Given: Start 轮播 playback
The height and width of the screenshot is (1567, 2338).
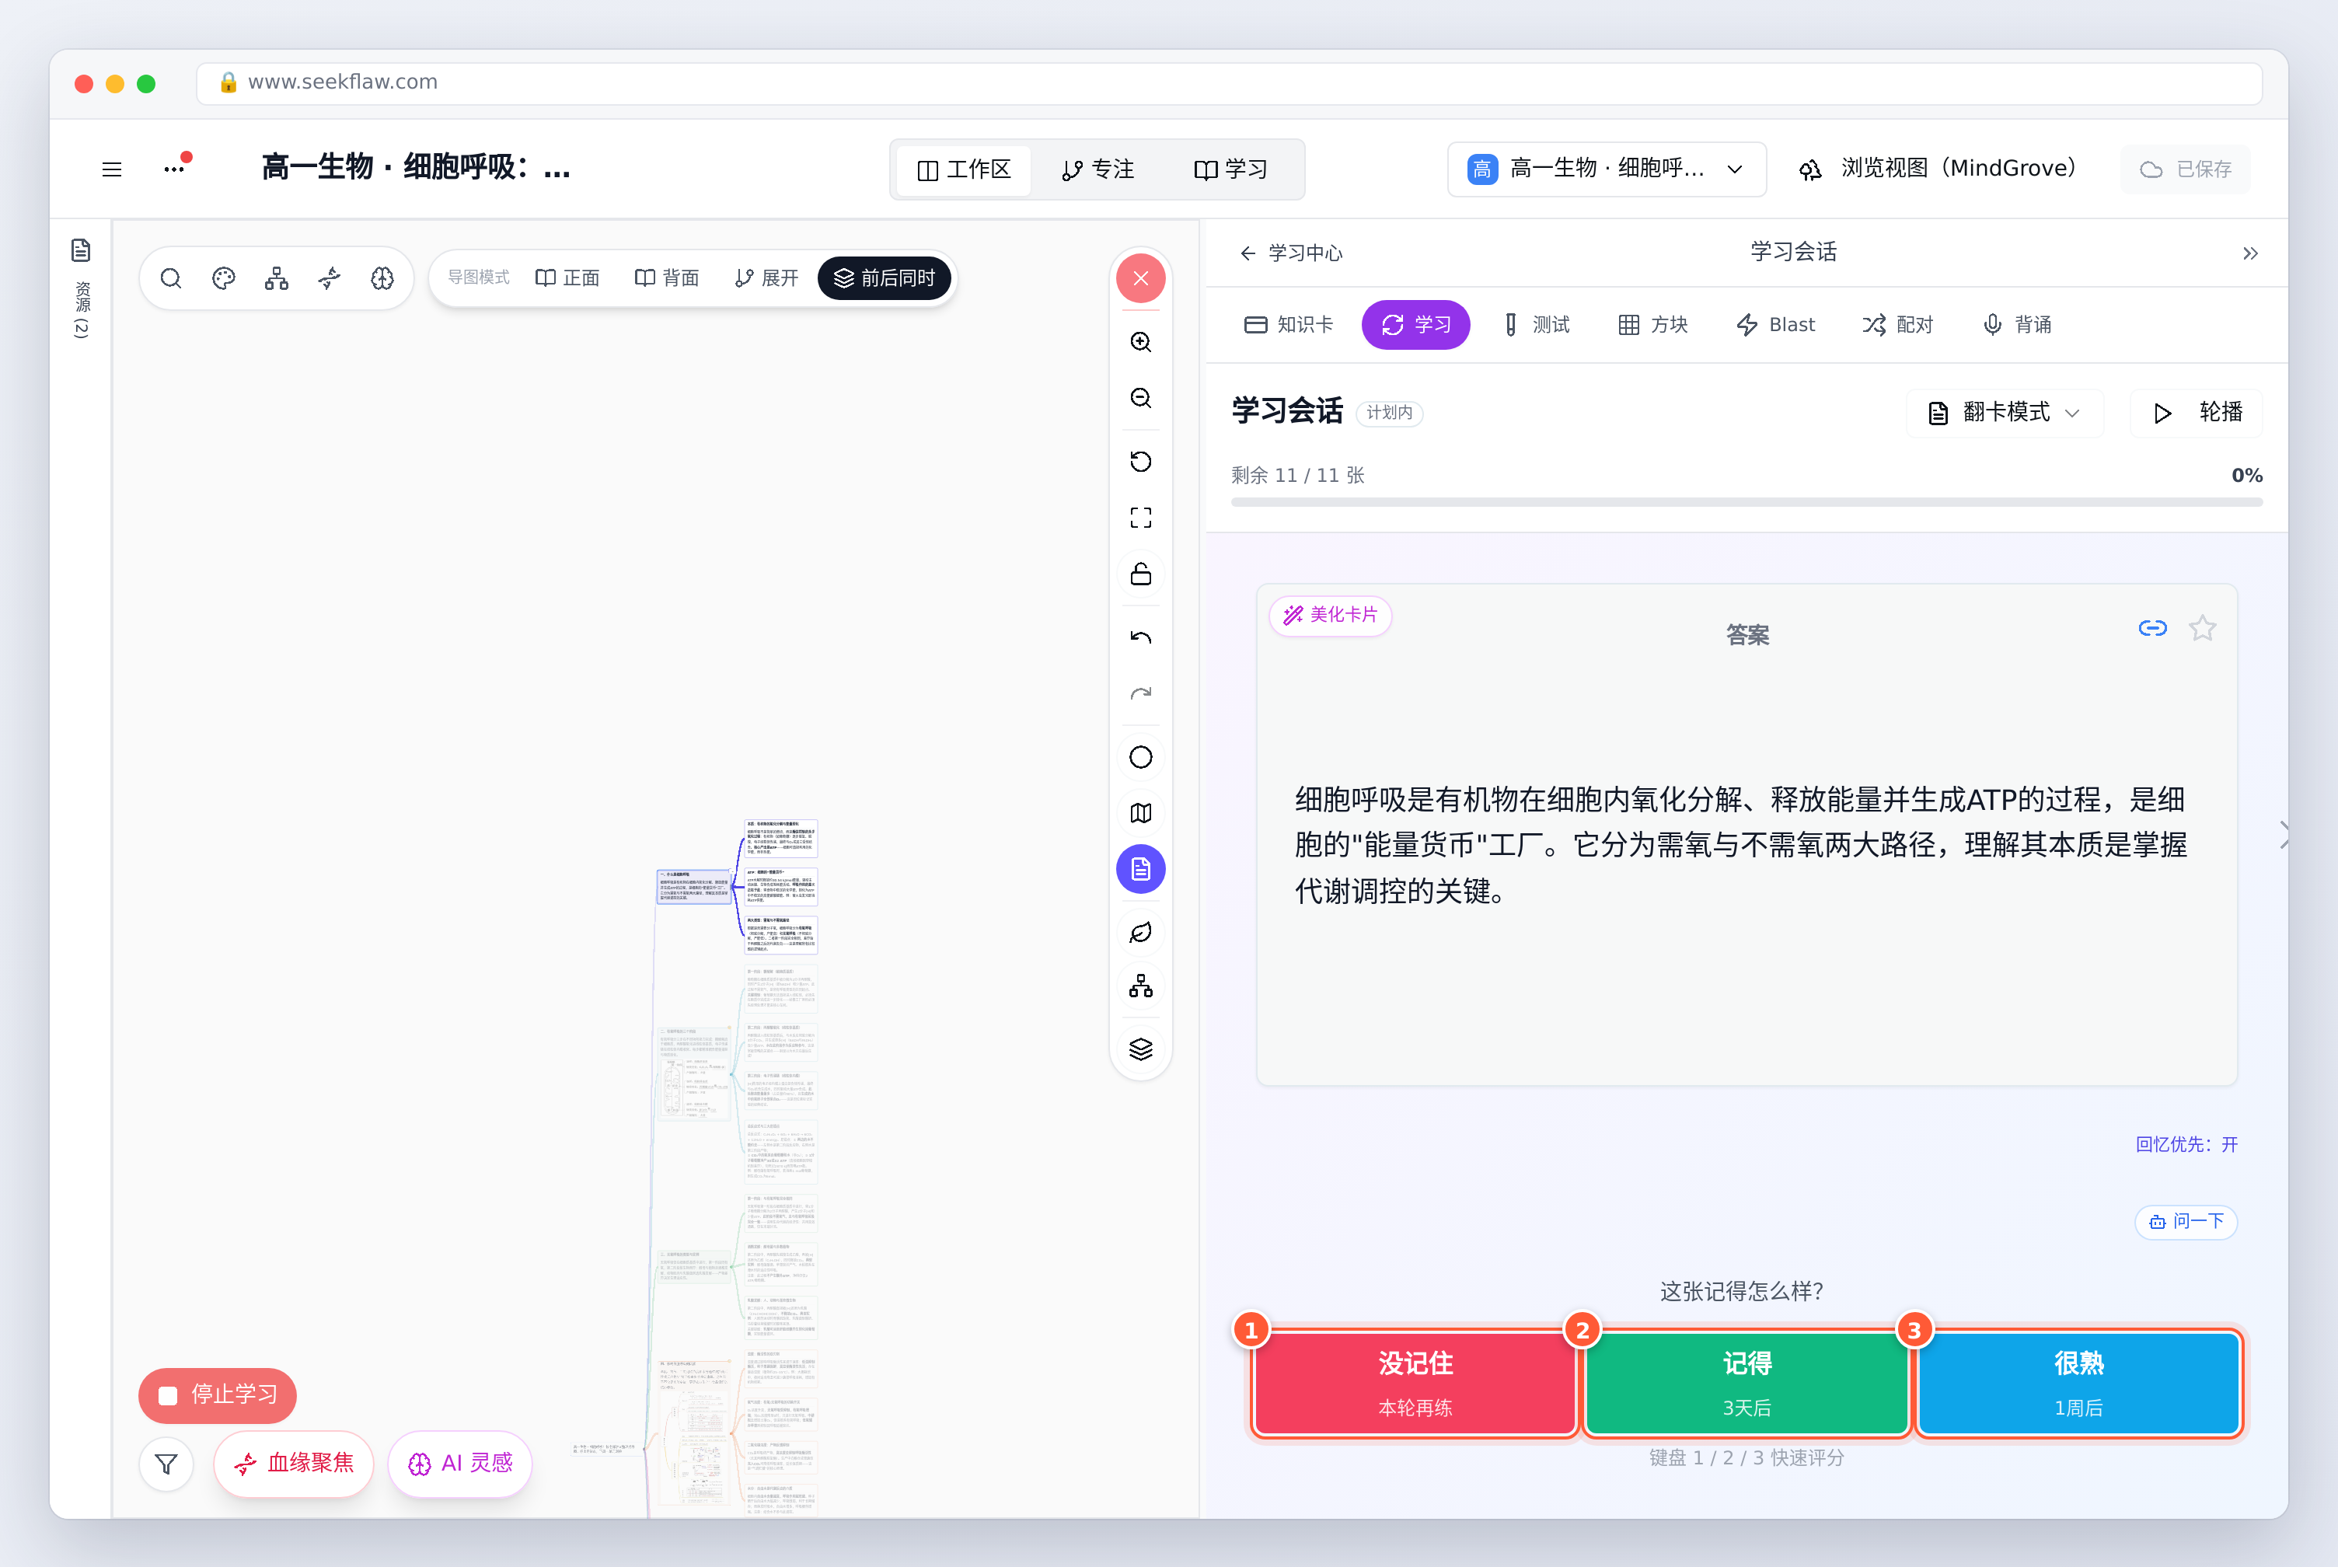Looking at the screenshot, I should (2196, 413).
